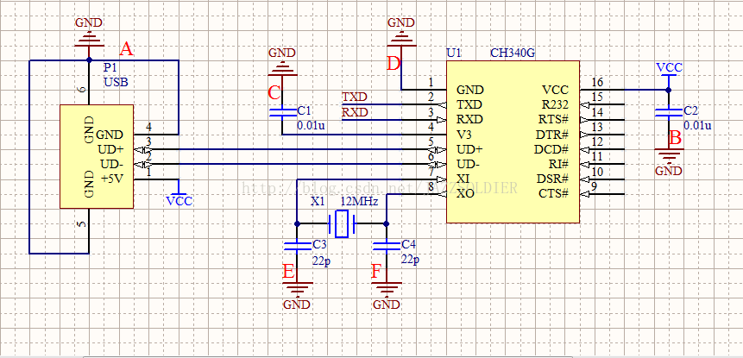Select the P1 designator text
Image resolution: width=743 pixels, height=358 pixels.
[110, 68]
